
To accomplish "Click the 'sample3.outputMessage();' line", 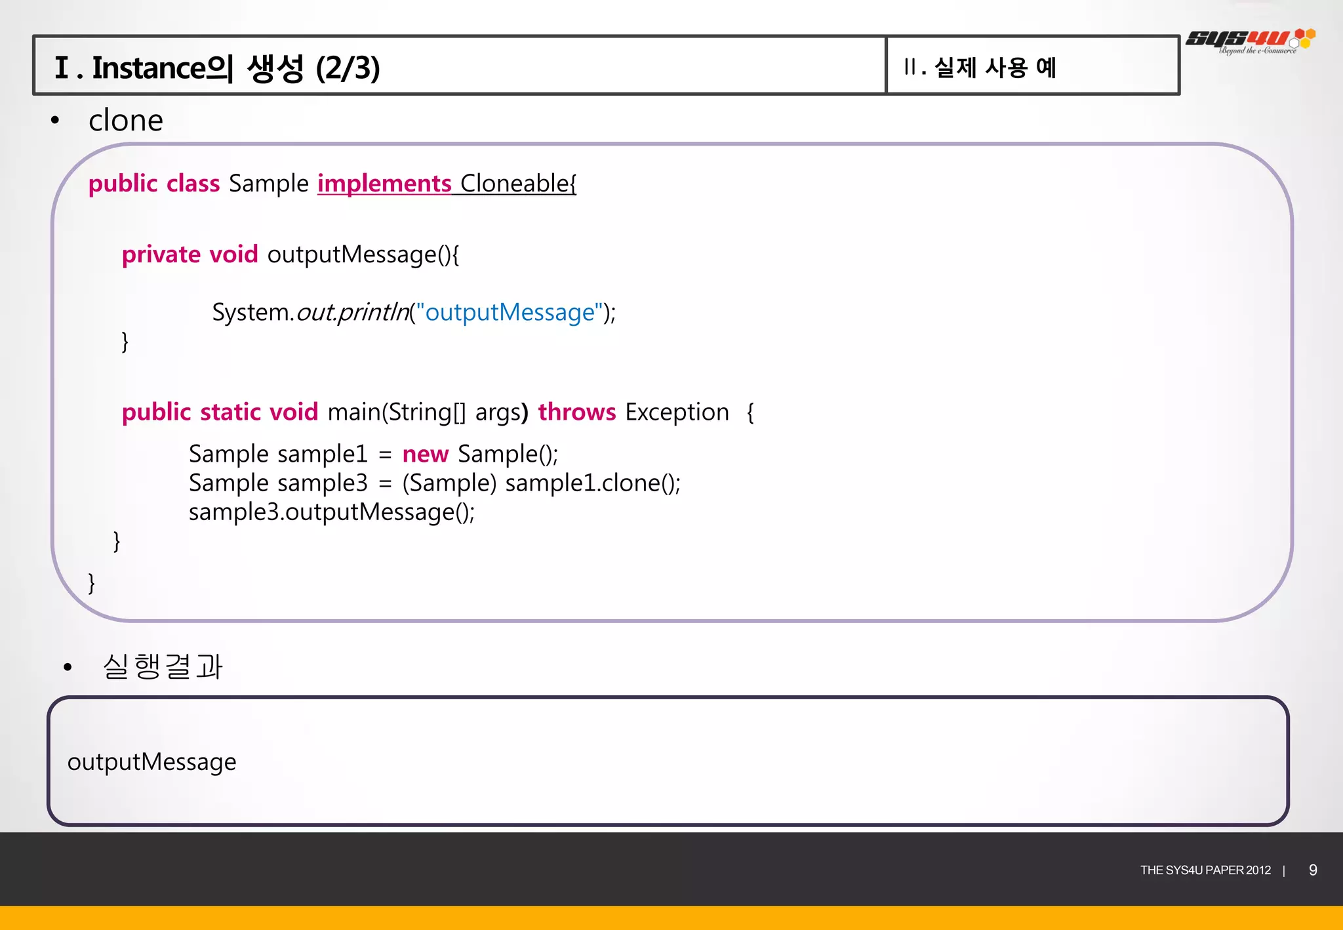I will point(332,512).
